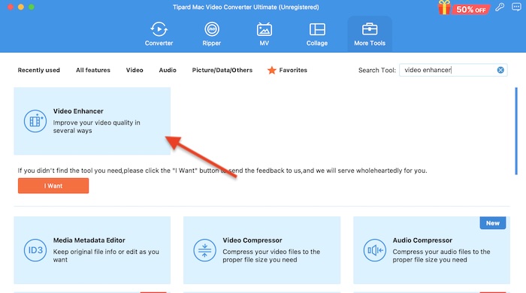Open the More Tools toolbox icon
This screenshot has height=293, width=526.
(x=370, y=29)
